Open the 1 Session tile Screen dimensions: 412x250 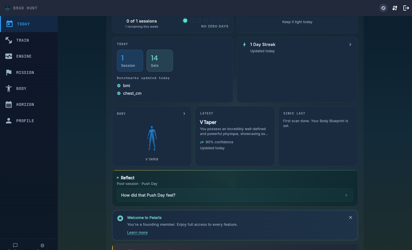130,61
